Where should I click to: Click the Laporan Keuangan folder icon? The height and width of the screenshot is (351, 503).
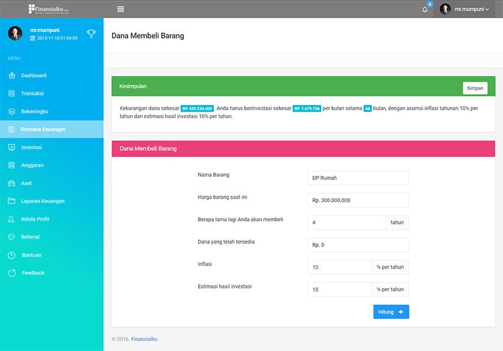(x=11, y=201)
